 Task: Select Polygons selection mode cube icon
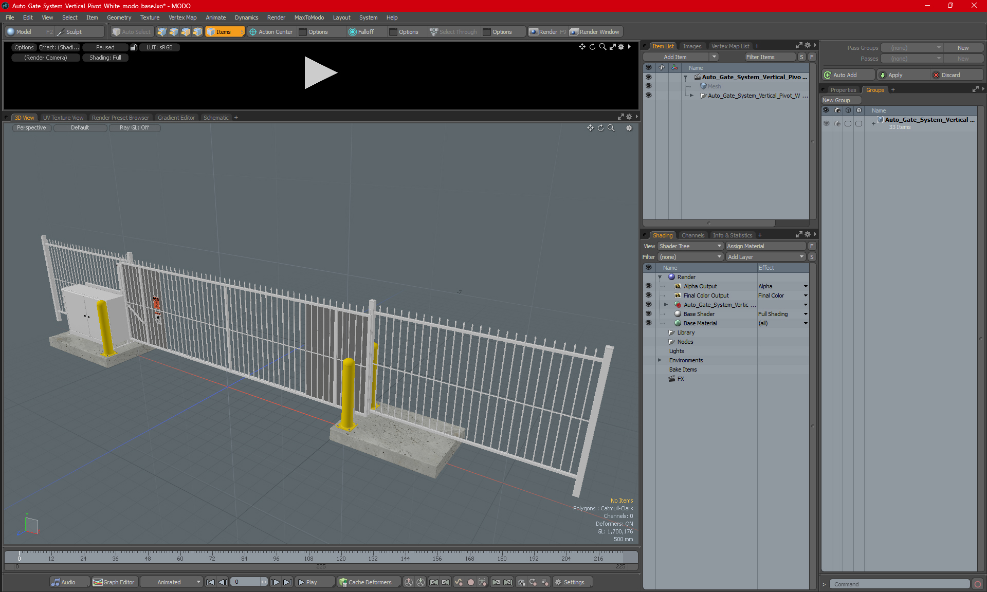(x=186, y=32)
